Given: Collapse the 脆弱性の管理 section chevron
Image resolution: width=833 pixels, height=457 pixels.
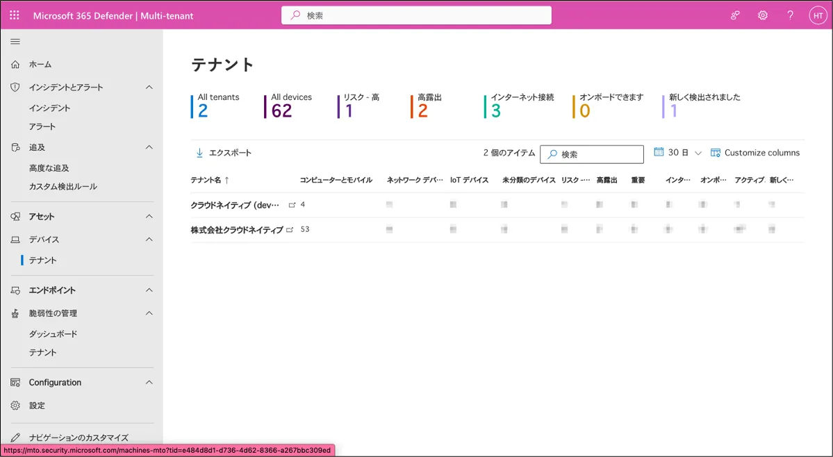Looking at the screenshot, I should click(x=149, y=313).
